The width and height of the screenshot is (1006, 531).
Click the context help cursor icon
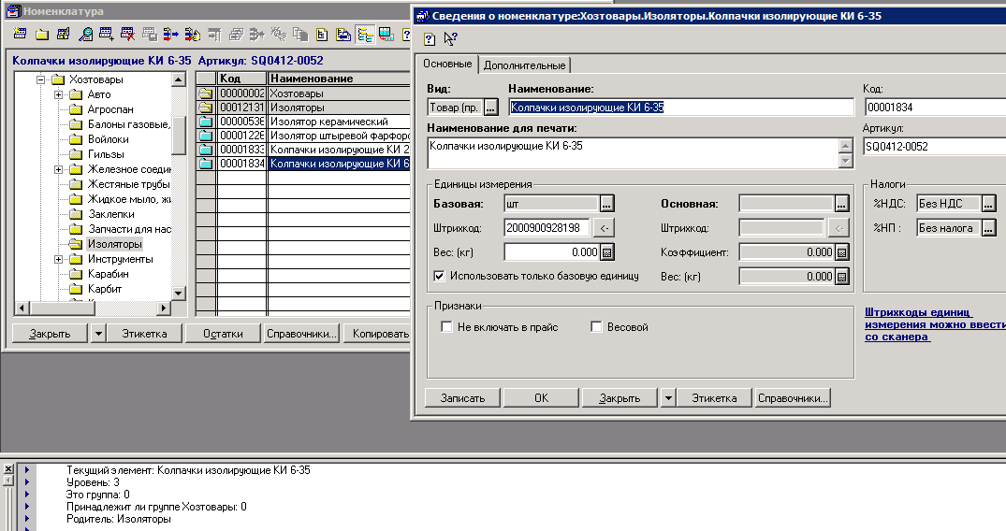pos(450,38)
